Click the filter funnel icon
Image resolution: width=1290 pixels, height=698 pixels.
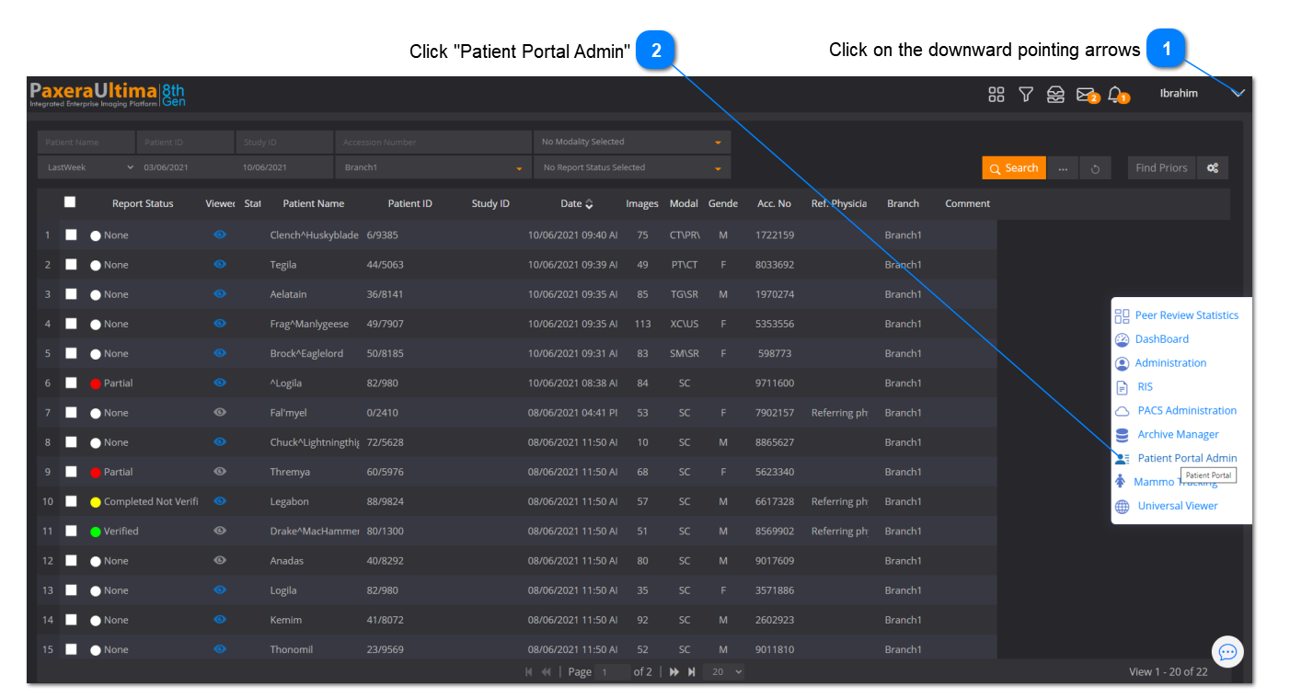(x=1025, y=94)
